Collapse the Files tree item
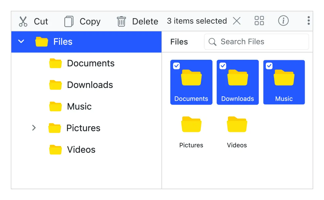324x200 pixels. 21,41
